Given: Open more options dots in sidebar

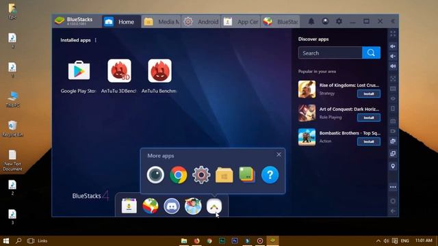Looking at the screenshot, I should point(393,187).
